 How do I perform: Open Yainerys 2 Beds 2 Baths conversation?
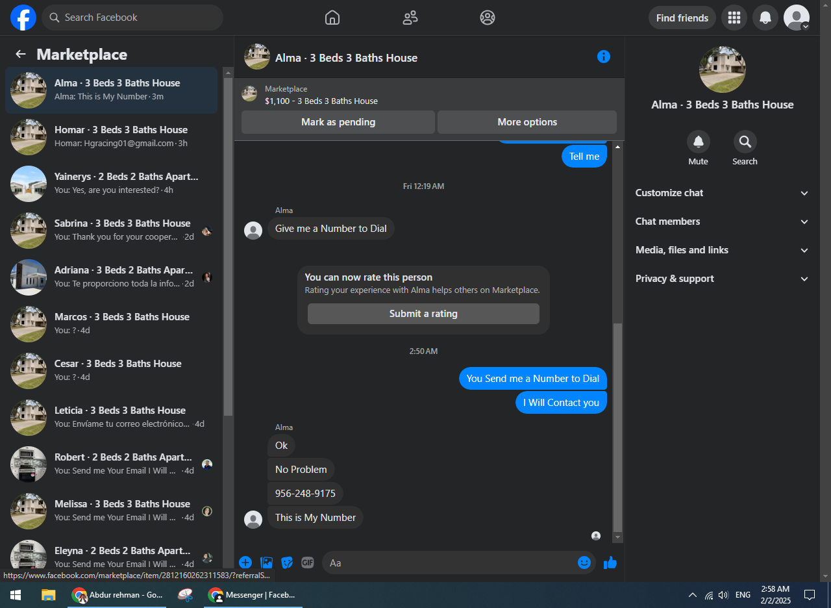(112, 184)
